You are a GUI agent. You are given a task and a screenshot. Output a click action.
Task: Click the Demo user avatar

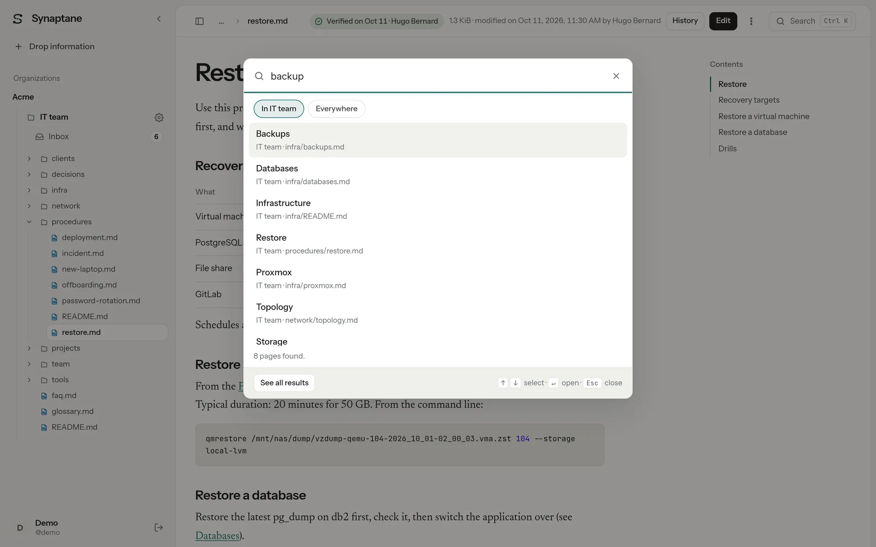[x=20, y=527]
